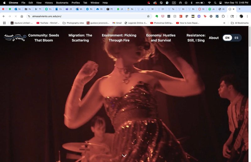This screenshot has width=251, height=162.
Task: Go to Environment: Picking Through Fire
Action: pyautogui.click(x=119, y=38)
